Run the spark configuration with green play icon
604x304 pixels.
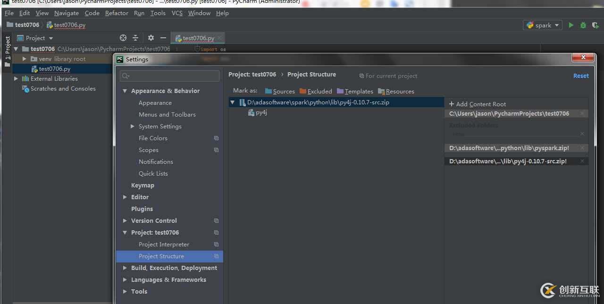[571, 25]
